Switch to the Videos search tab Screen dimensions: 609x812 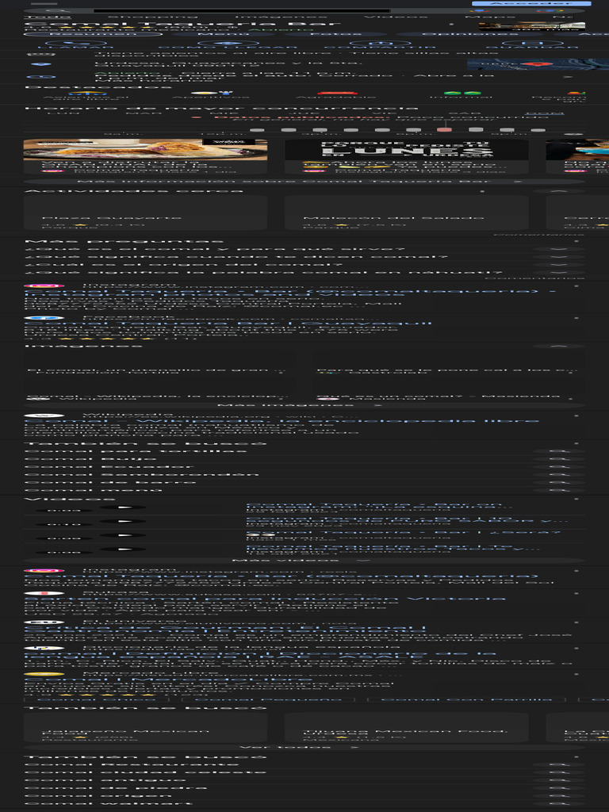[x=396, y=16]
